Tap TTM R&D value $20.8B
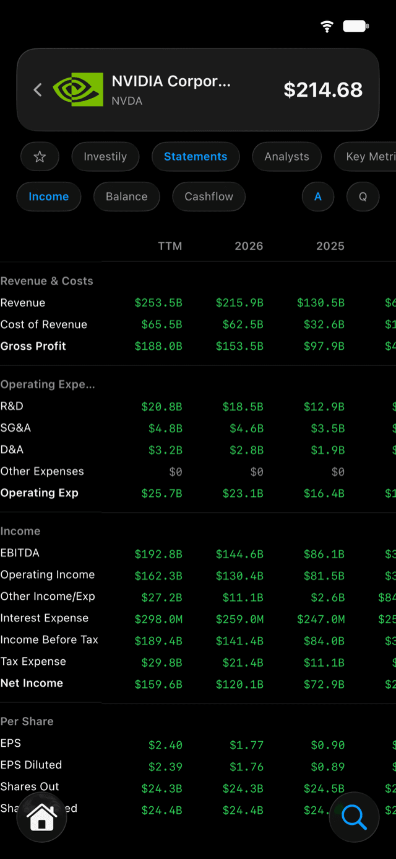396x859 pixels. (x=162, y=407)
